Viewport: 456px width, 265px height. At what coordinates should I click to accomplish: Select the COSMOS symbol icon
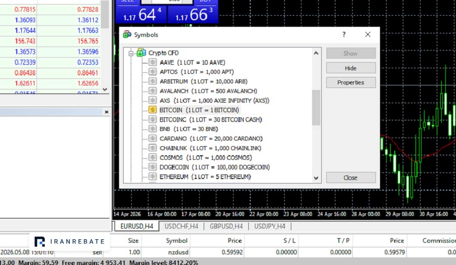pos(153,157)
